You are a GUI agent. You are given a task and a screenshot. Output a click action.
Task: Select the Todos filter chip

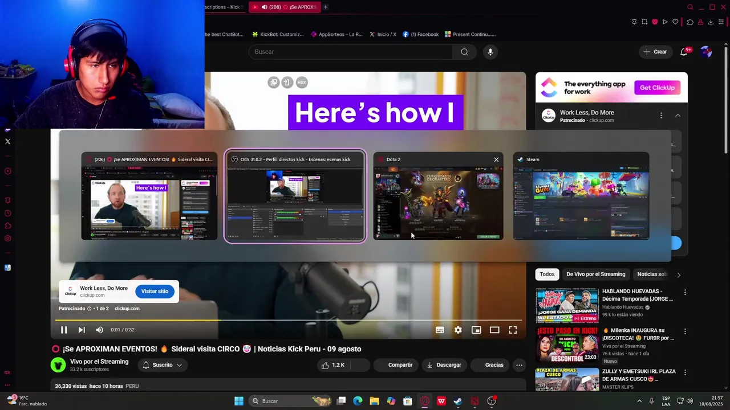tap(547, 274)
